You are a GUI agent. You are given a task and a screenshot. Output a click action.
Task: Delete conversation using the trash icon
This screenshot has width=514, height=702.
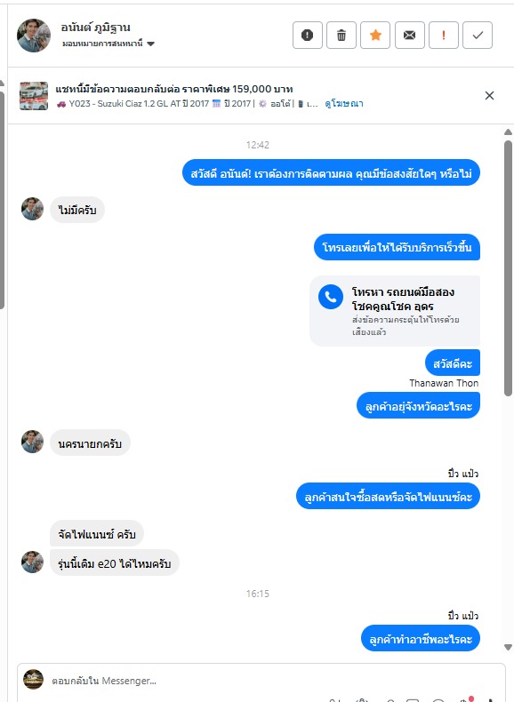pos(341,35)
